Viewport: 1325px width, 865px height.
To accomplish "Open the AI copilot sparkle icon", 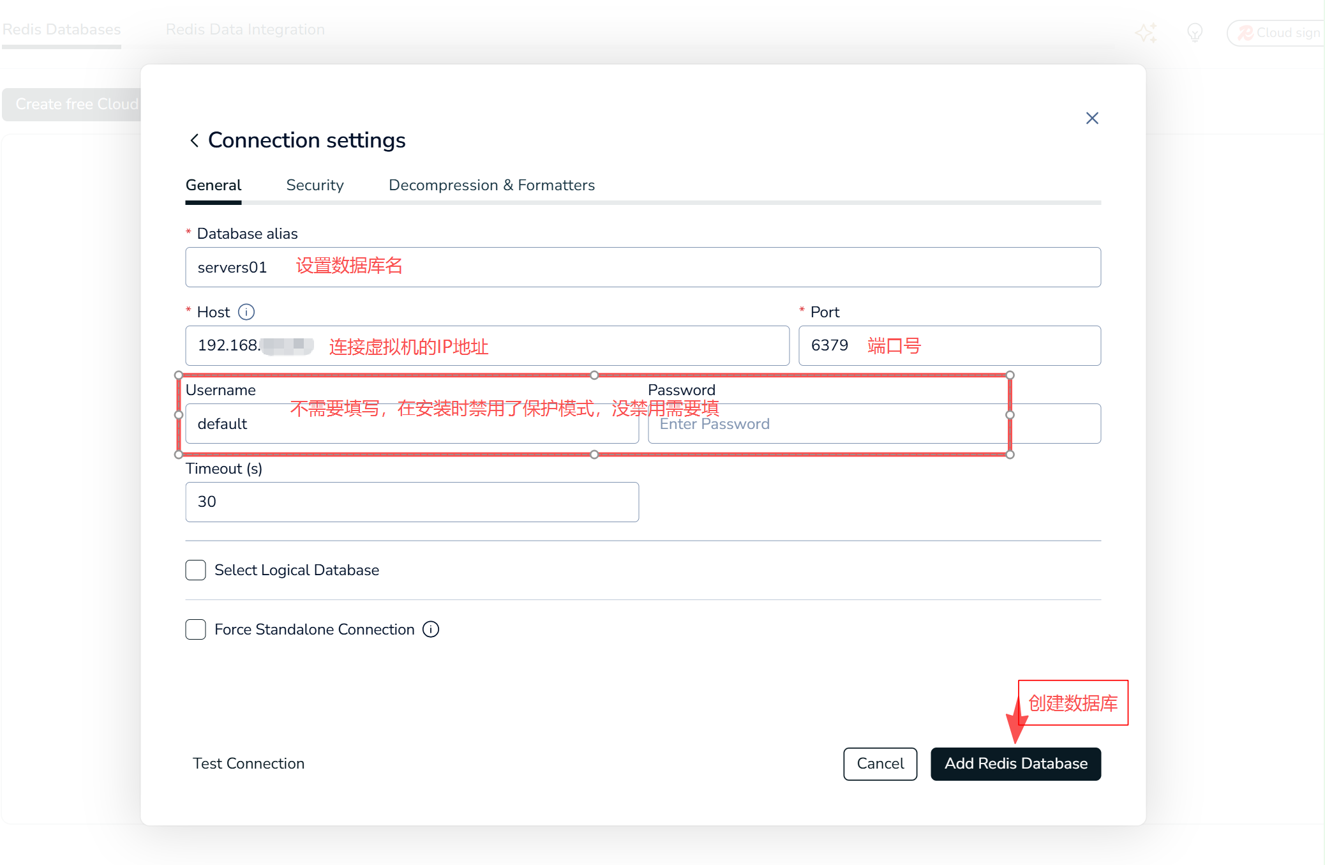I will click(1145, 32).
